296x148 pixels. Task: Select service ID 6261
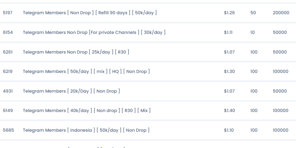pyautogui.click(x=8, y=52)
